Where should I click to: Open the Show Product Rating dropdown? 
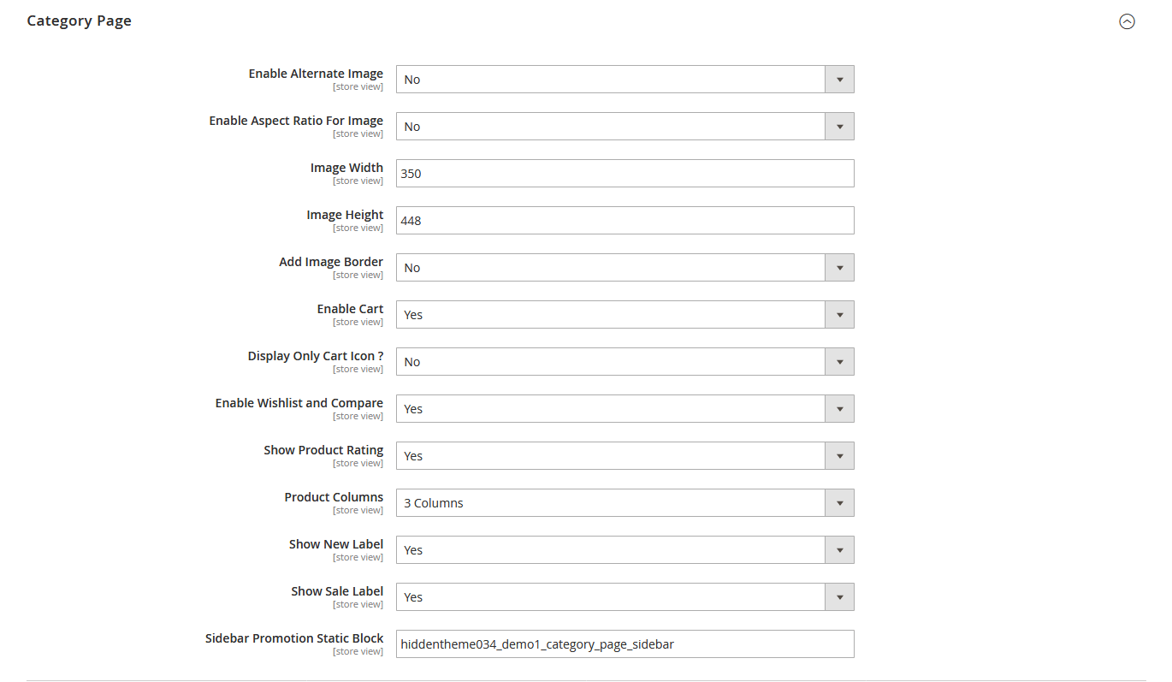tap(840, 455)
